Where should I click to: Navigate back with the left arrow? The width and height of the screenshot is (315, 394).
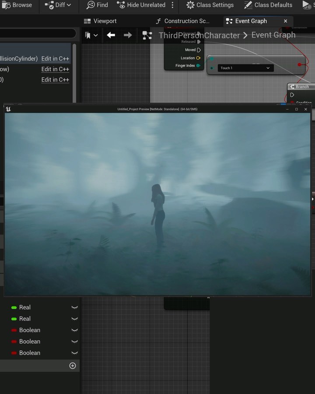[111, 35]
